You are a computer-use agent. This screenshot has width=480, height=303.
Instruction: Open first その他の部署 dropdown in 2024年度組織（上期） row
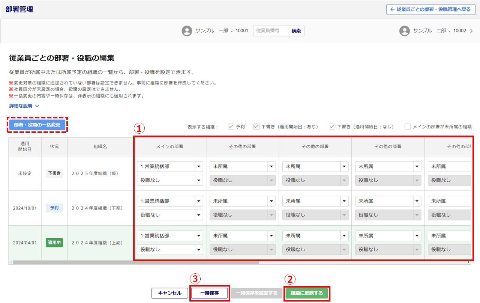click(243, 236)
